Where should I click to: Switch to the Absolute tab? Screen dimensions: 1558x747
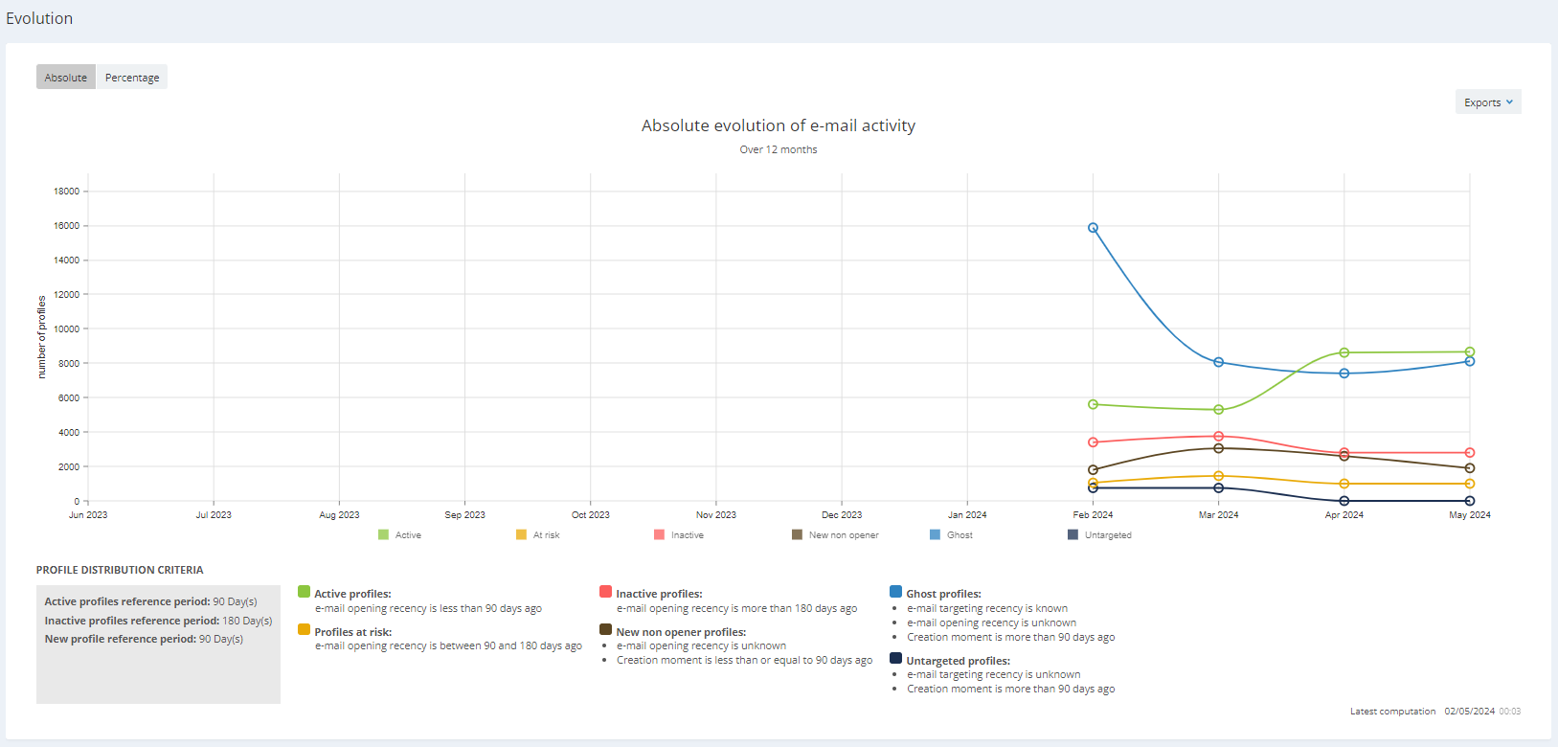(x=66, y=78)
